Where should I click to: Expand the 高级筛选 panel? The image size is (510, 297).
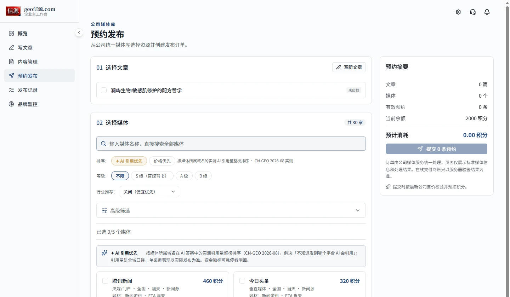(x=231, y=210)
